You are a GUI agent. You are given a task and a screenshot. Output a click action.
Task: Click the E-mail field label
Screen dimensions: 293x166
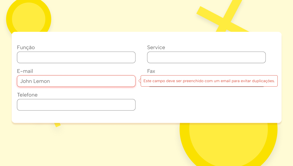pos(25,71)
